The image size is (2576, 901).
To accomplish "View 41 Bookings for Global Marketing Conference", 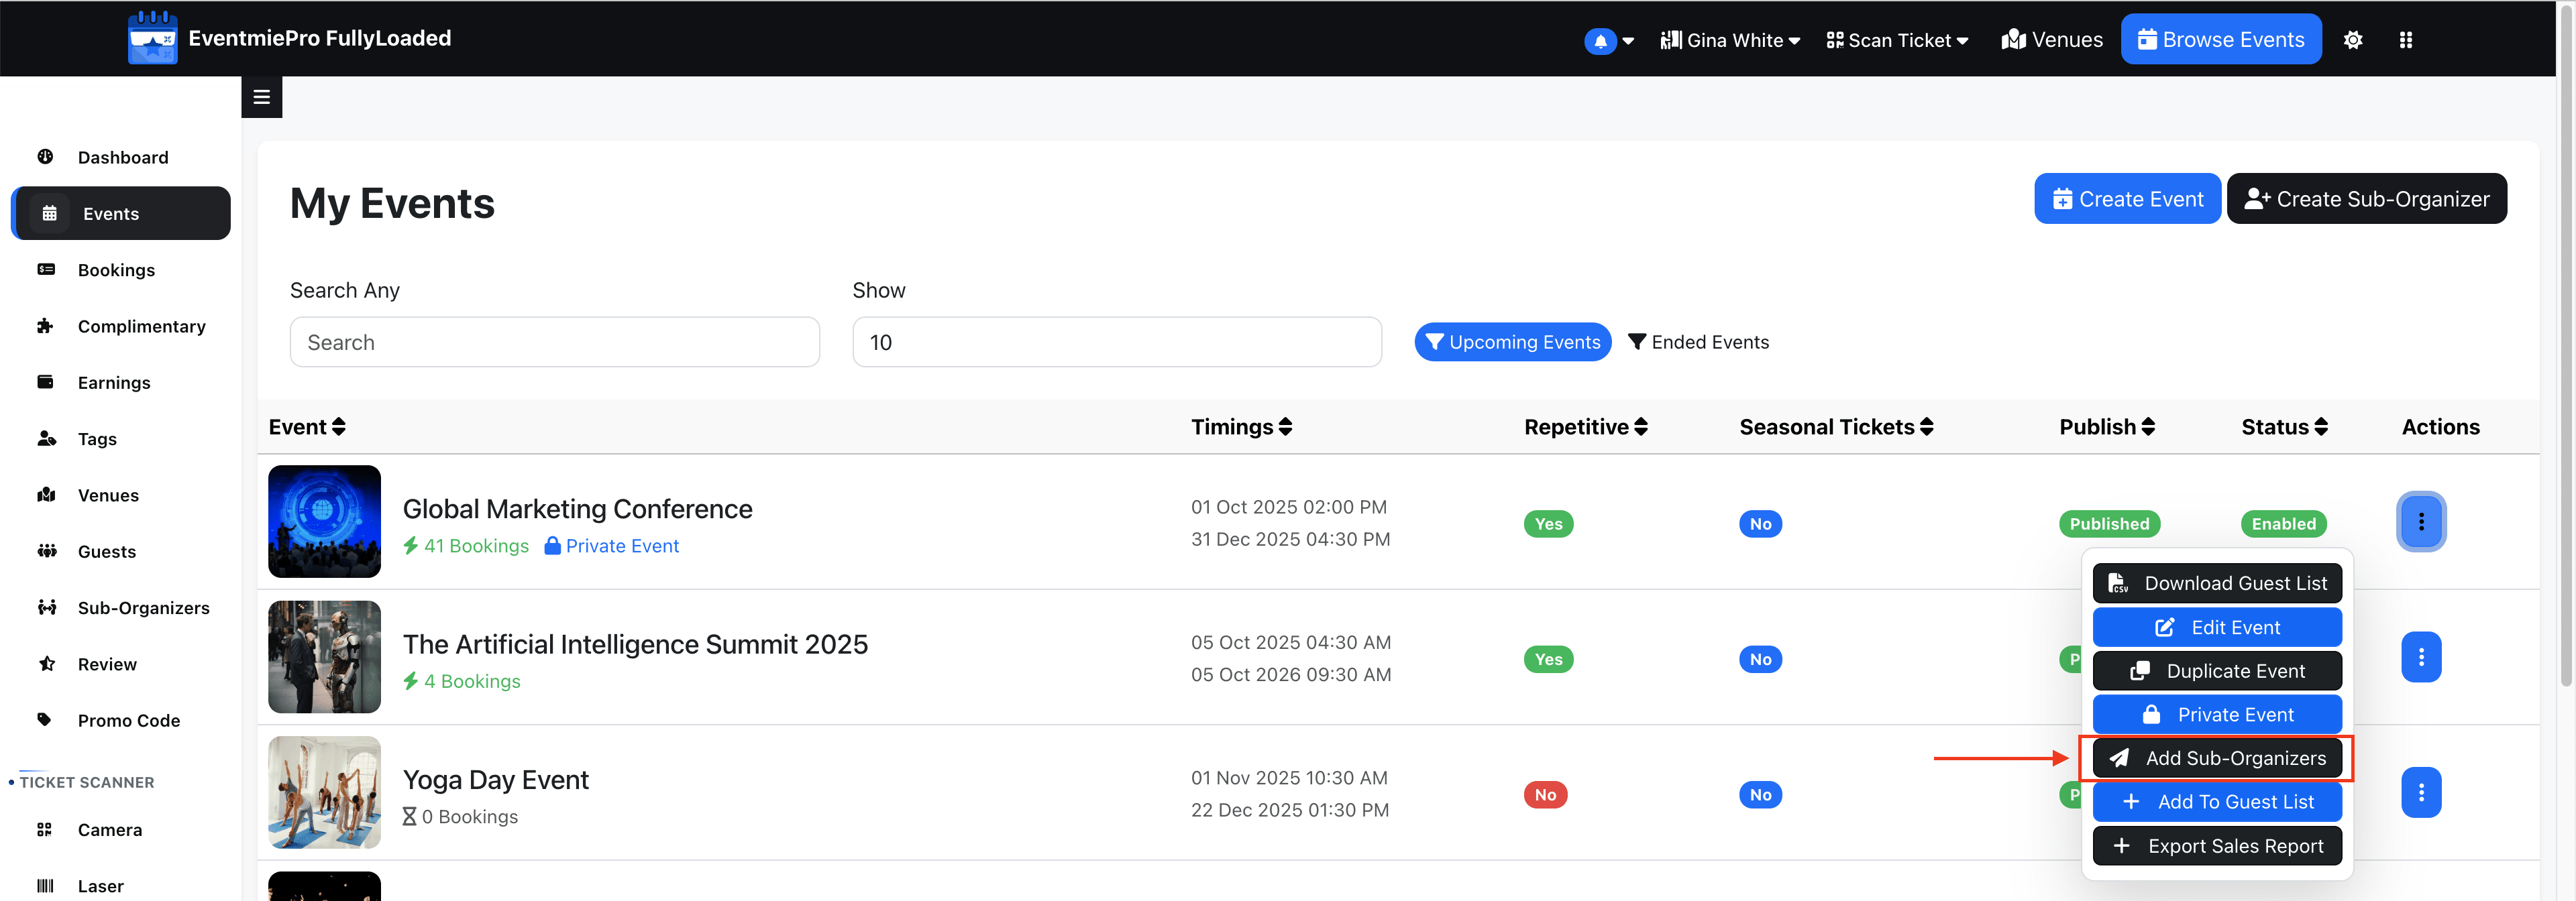I will tap(465, 546).
